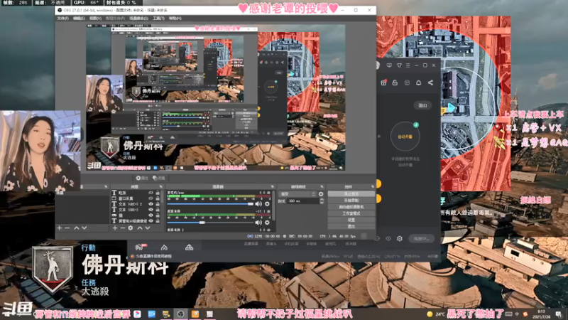Click the lock icon in companion window
This screenshot has width=568, height=320.
pyautogui.click(x=395, y=82)
